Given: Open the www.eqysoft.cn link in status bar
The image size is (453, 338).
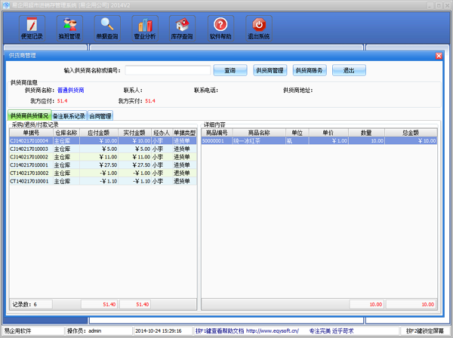Looking at the screenshot, I should (x=273, y=330).
